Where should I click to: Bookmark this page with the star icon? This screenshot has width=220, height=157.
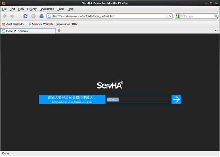(166, 16)
